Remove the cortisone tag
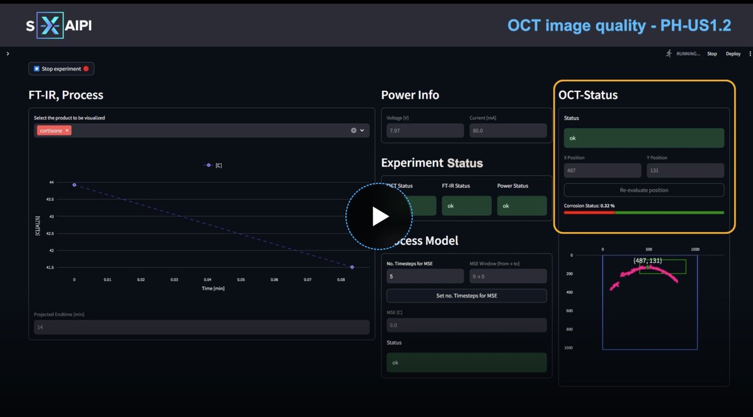 pos(67,130)
